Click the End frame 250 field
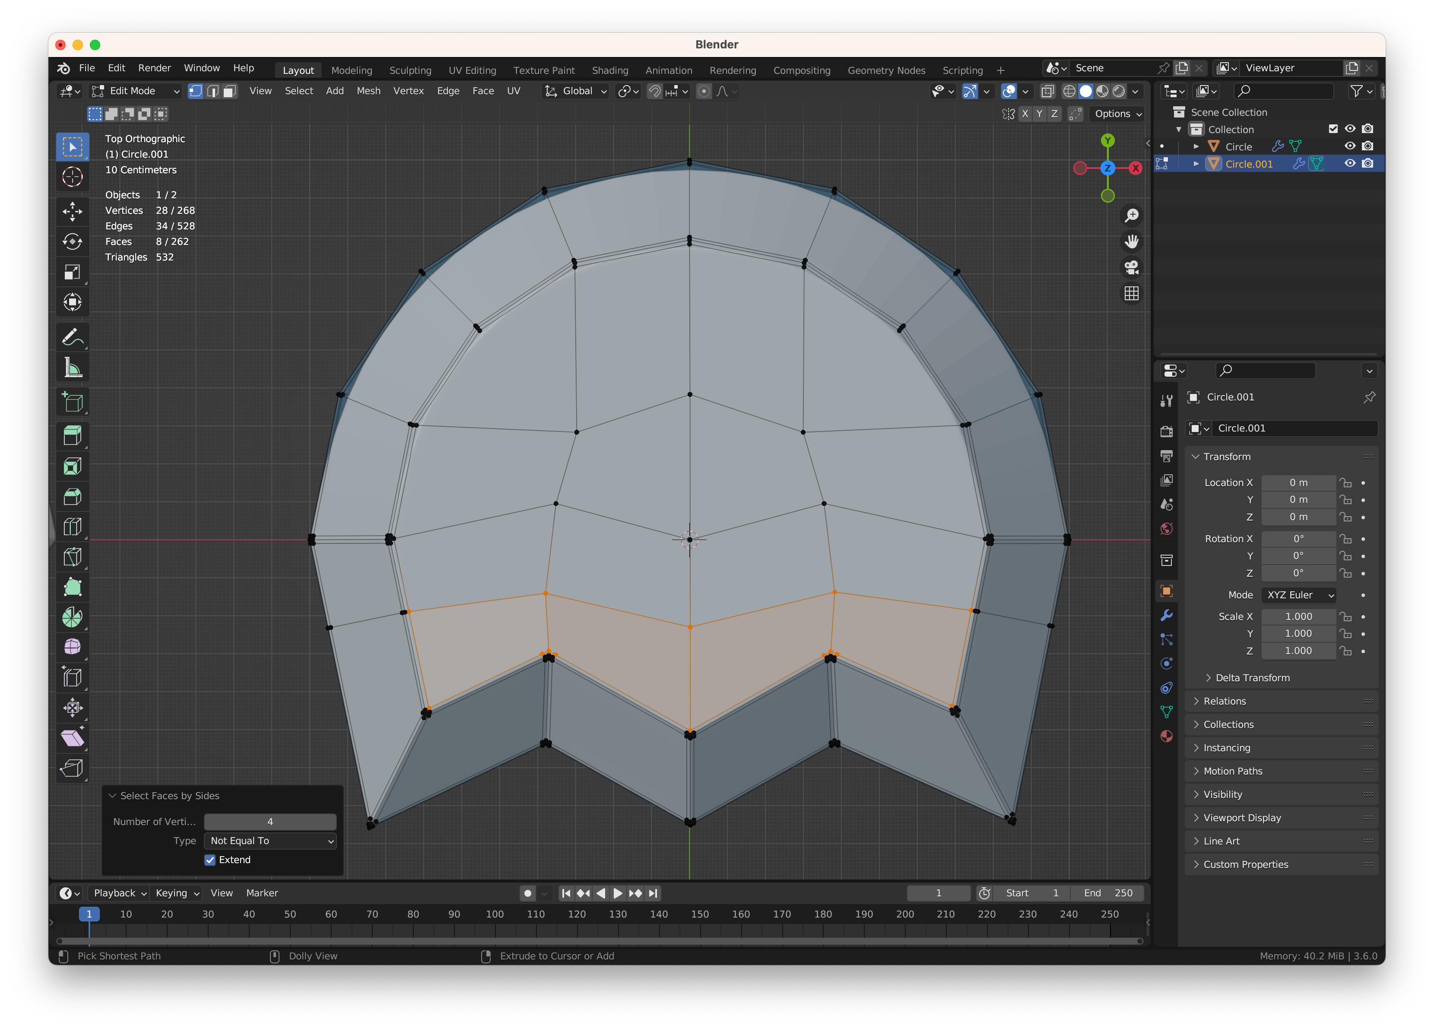Viewport: 1434px width, 1029px height. 1108,893
